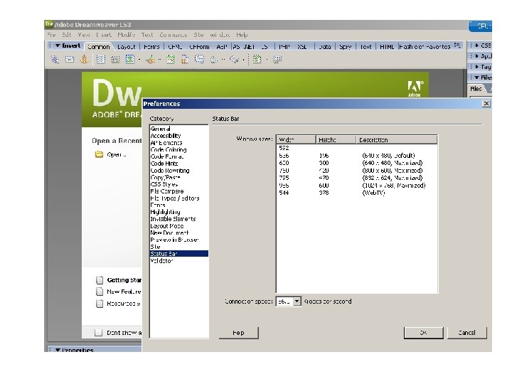The height and width of the screenshot is (384, 512).
Task: Click the Getting Started document icon
Action: 100,280
